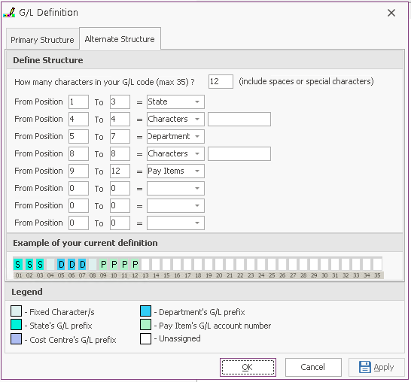411x382 pixels.
Task: Click the fixed characters text box for position 8
Action: [x=239, y=153]
